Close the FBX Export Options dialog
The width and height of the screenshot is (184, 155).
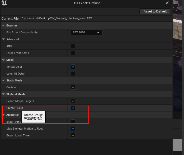[167, 3]
